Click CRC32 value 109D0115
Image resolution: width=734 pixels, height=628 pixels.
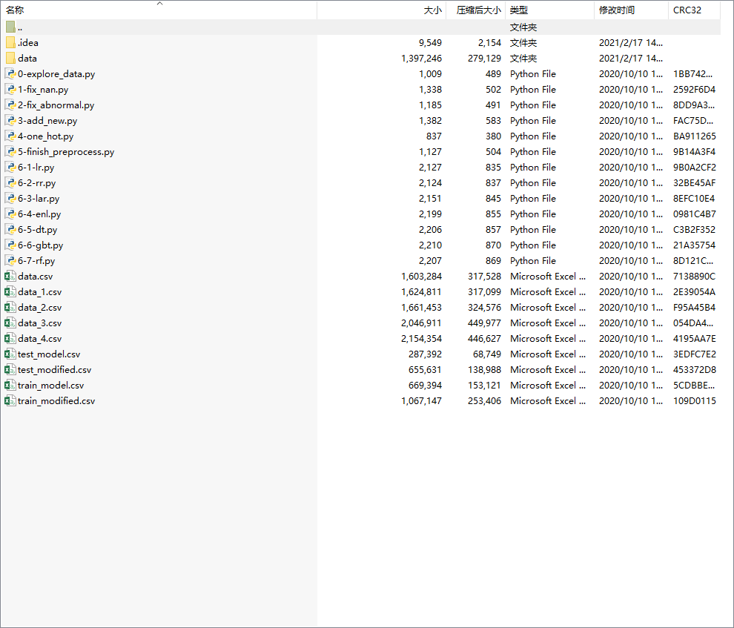pos(694,400)
